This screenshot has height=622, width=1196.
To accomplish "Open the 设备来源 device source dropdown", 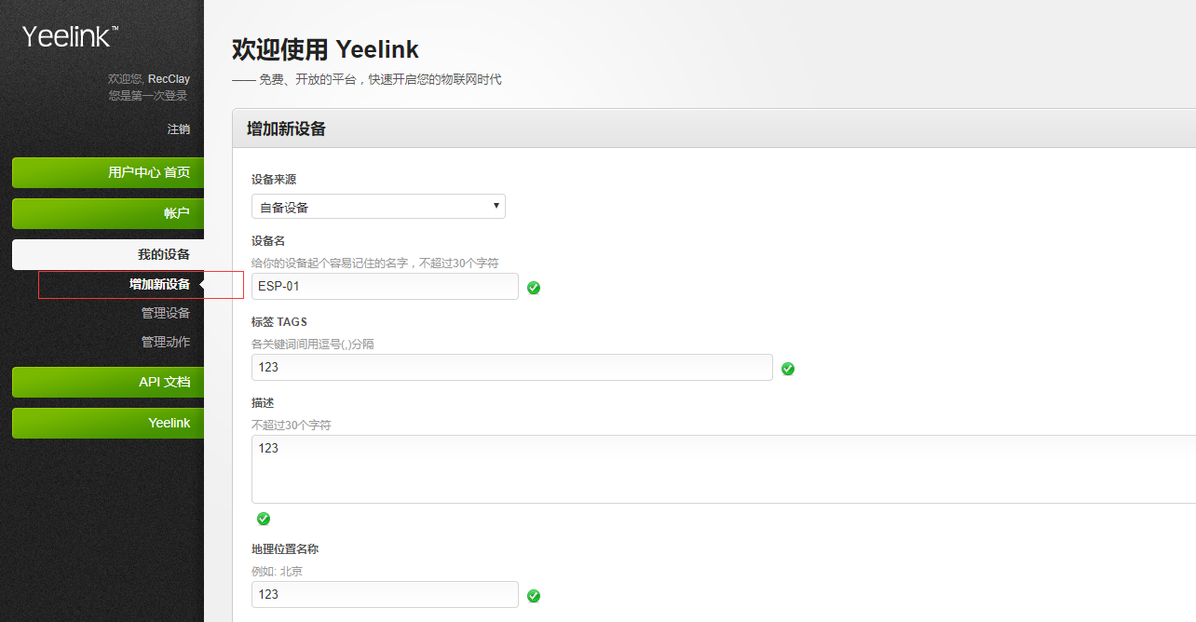I will coord(377,206).
